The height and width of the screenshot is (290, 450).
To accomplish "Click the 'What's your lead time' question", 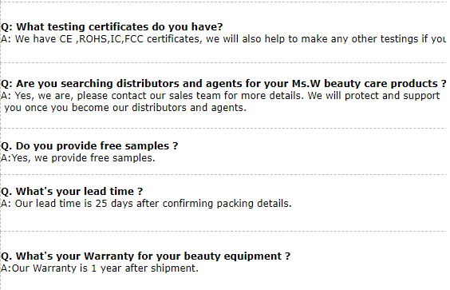I will [72, 192].
